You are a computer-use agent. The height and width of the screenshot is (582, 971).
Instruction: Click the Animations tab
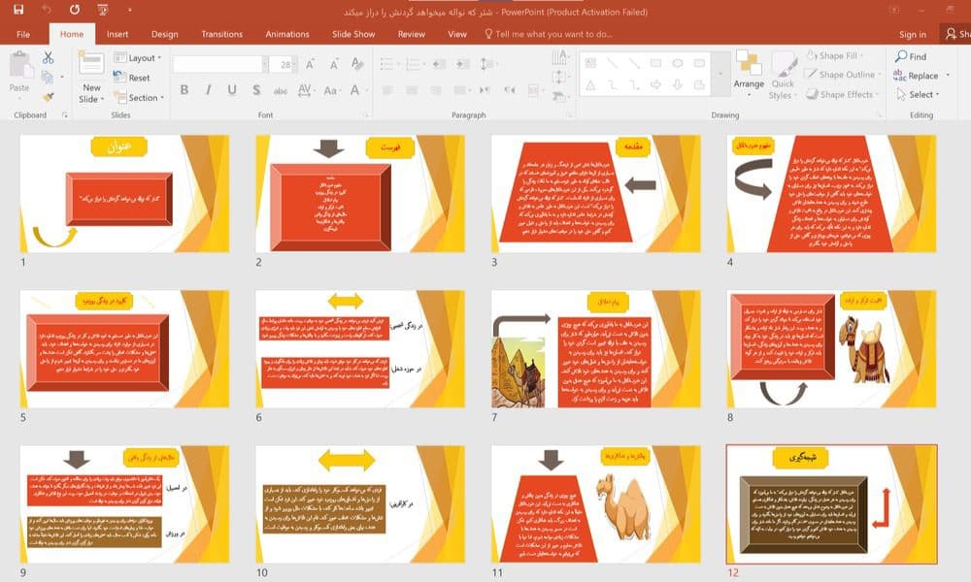(x=287, y=34)
